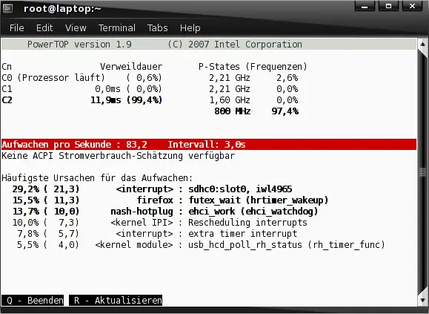The width and height of the screenshot is (429, 314).
Task: Click the scrollbar down arrow
Action: 422,300
